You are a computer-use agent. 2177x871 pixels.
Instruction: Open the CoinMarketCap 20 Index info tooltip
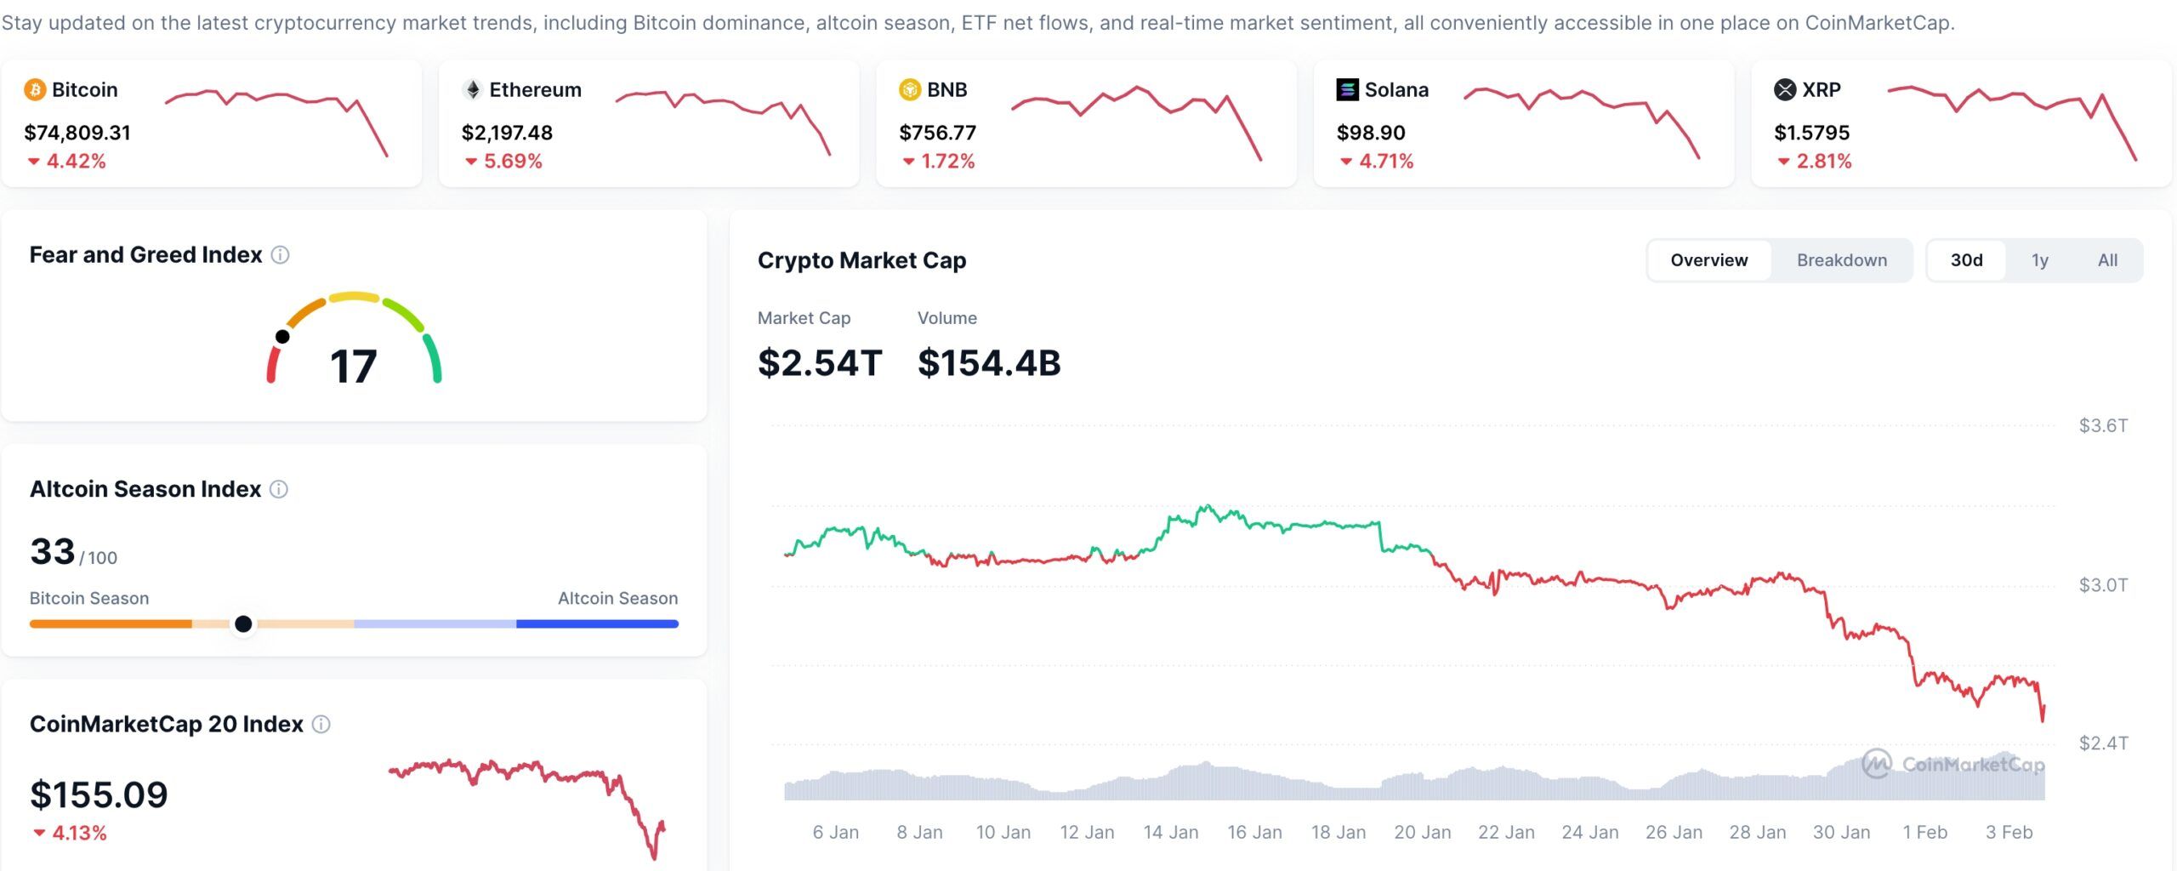(321, 724)
